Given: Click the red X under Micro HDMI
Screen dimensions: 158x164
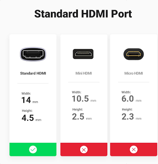Looking at the screenshot, I should pos(133,149).
